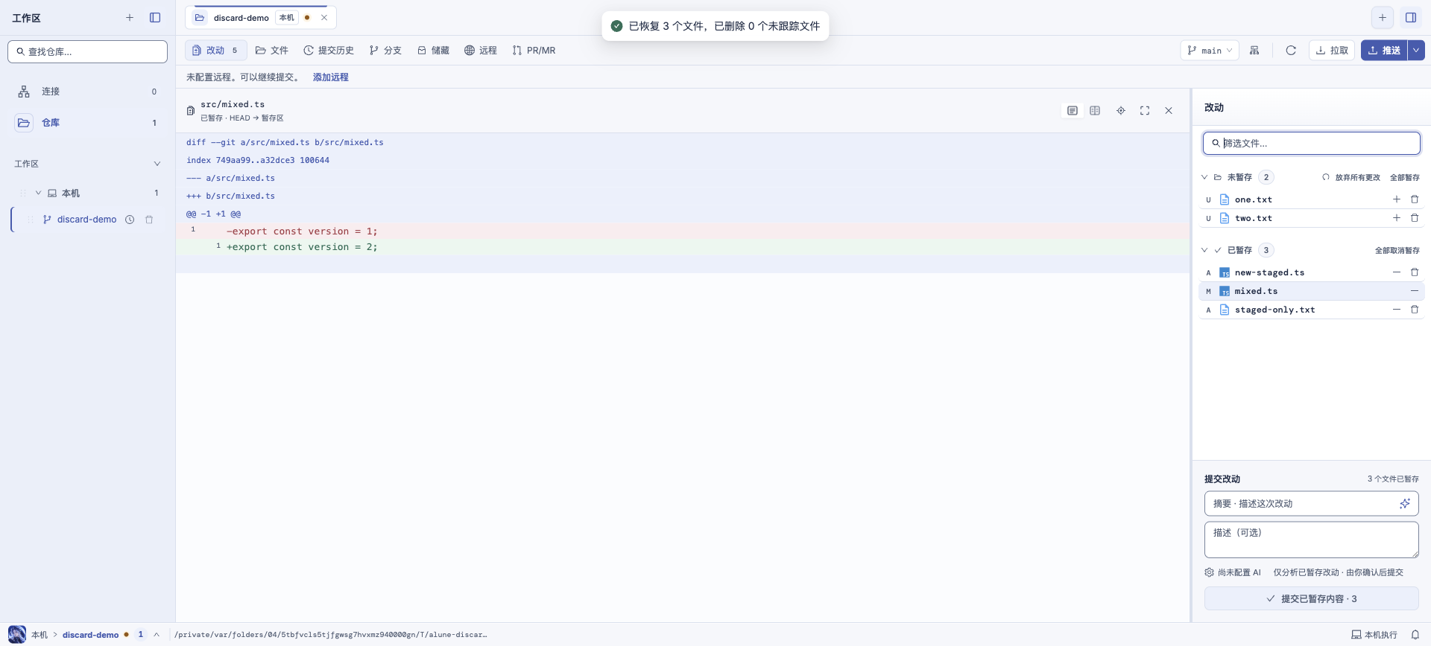Open the PR/MR tab
Screen dimensions: 1431x646
[534, 51]
